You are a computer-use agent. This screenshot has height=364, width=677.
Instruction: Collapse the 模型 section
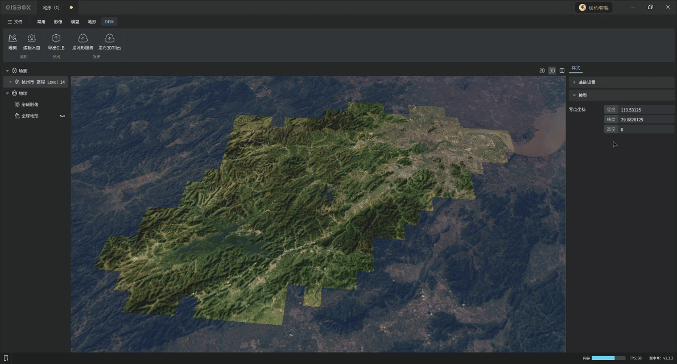tap(575, 96)
